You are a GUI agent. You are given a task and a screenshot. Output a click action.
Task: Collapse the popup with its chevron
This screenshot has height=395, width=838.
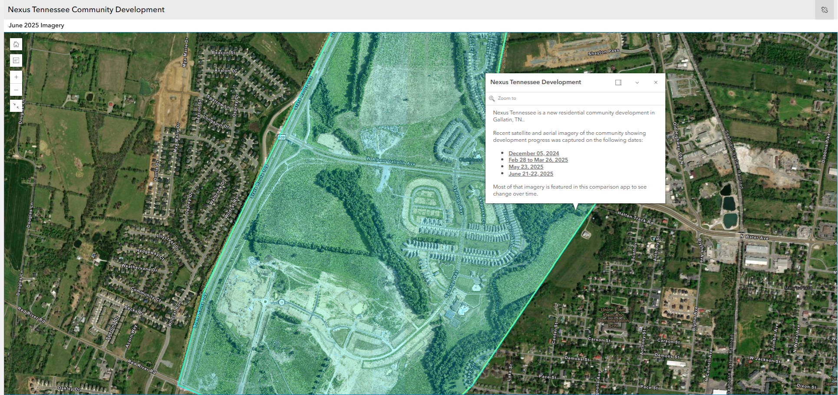point(637,82)
